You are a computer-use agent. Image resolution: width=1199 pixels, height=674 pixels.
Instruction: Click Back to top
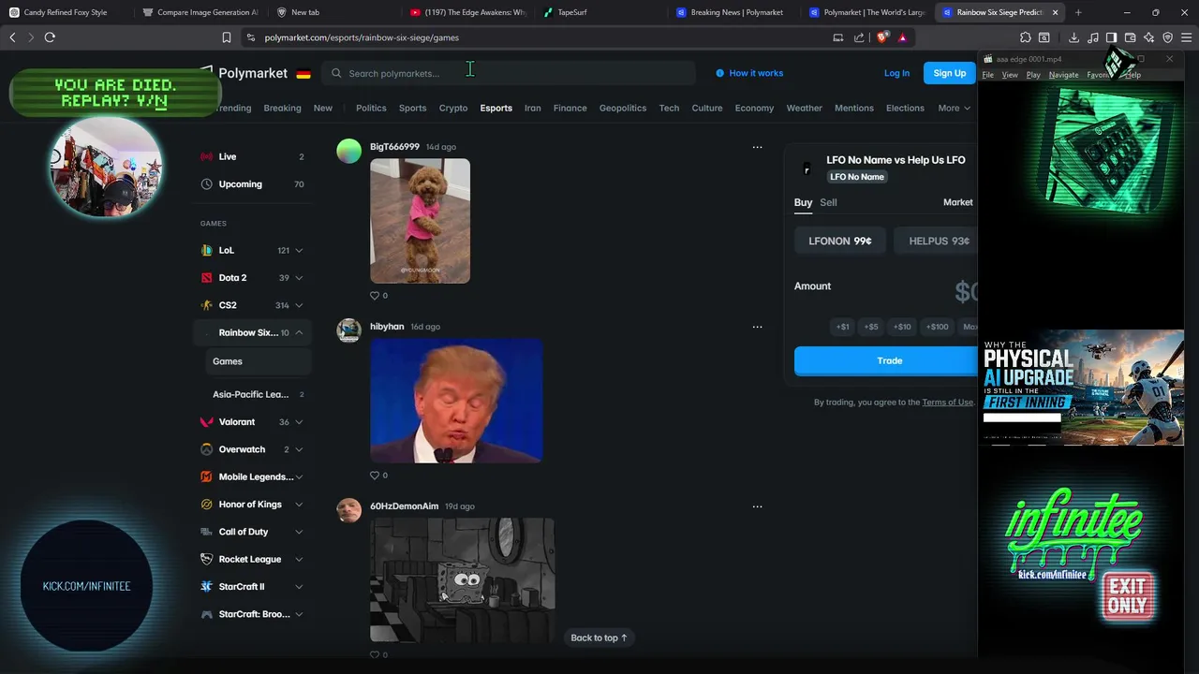(599, 638)
